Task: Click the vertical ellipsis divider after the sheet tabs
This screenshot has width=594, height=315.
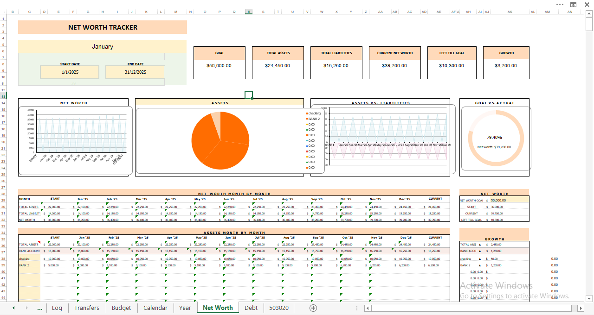Action: click(x=356, y=308)
